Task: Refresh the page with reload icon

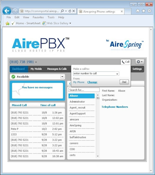Action: point(70,11)
